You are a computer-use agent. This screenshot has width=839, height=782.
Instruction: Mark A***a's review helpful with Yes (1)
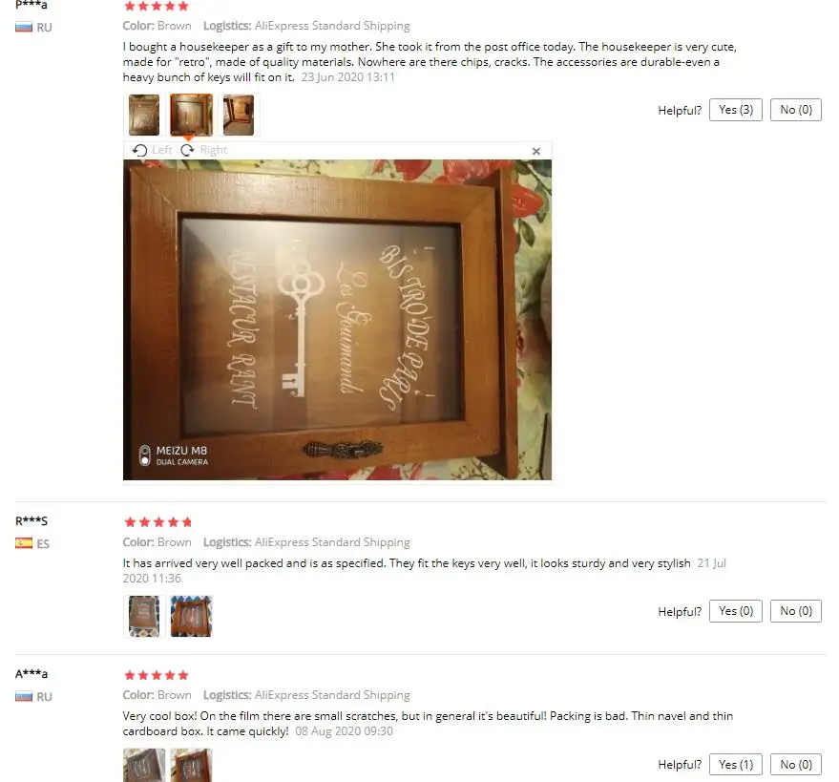pos(736,765)
